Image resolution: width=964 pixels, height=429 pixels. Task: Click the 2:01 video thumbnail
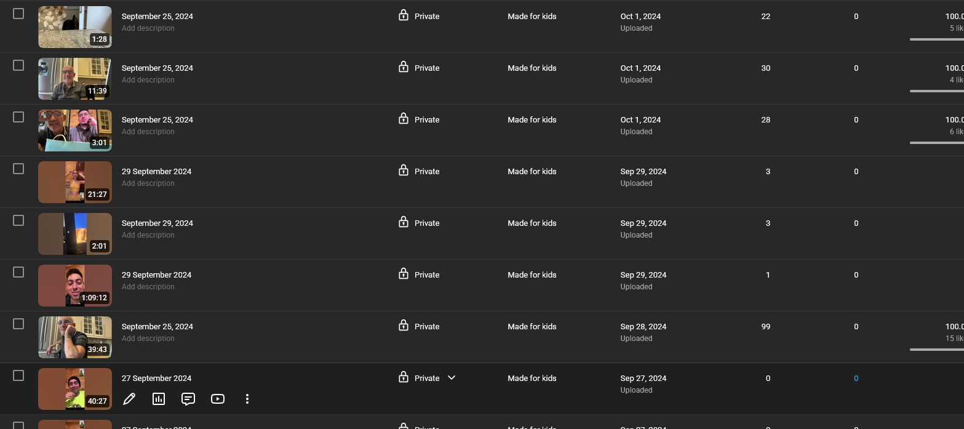[x=75, y=234]
